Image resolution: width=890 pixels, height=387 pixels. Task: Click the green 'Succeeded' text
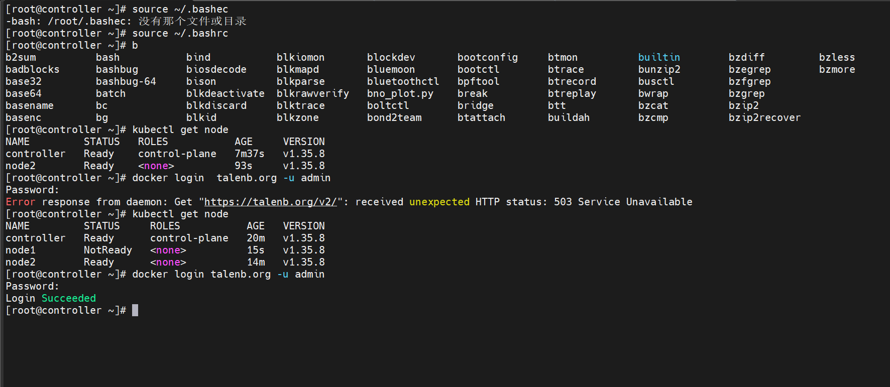click(69, 298)
